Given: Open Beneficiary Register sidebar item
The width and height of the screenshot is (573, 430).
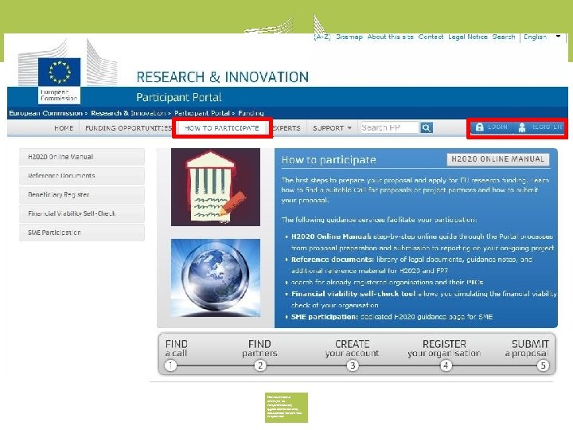Looking at the screenshot, I should (82, 195).
